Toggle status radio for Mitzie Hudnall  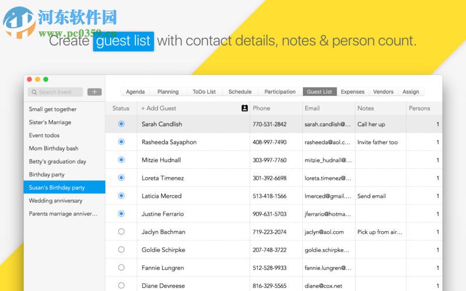(121, 159)
